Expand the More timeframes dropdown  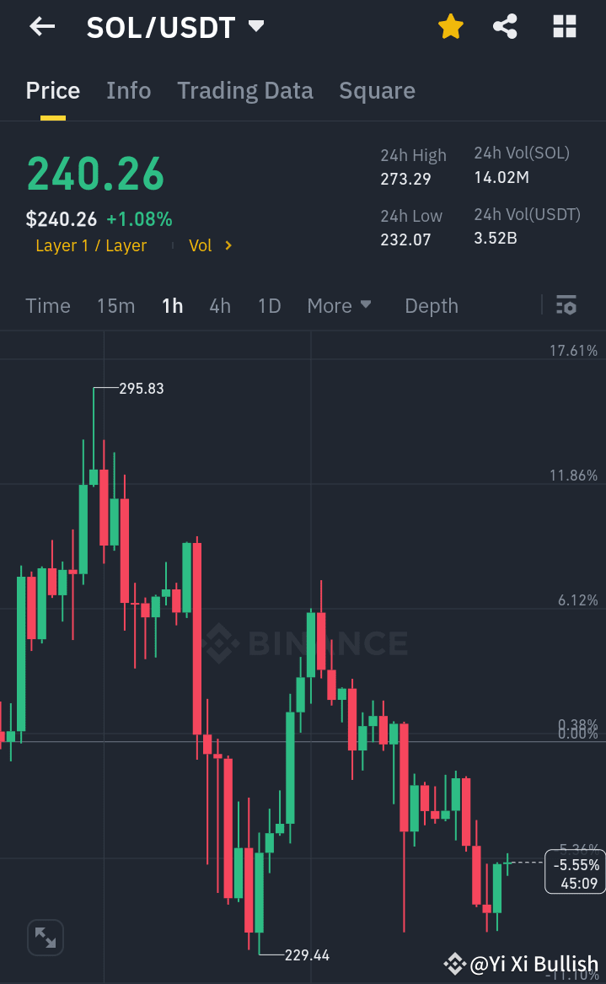click(340, 305)
